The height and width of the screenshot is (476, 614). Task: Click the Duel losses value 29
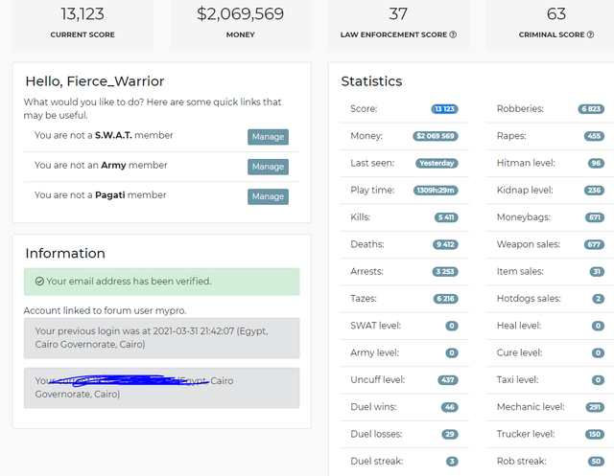pos(450,434)
